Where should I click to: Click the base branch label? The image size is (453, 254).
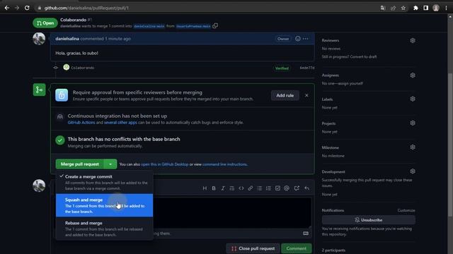(x=149, y=26)
